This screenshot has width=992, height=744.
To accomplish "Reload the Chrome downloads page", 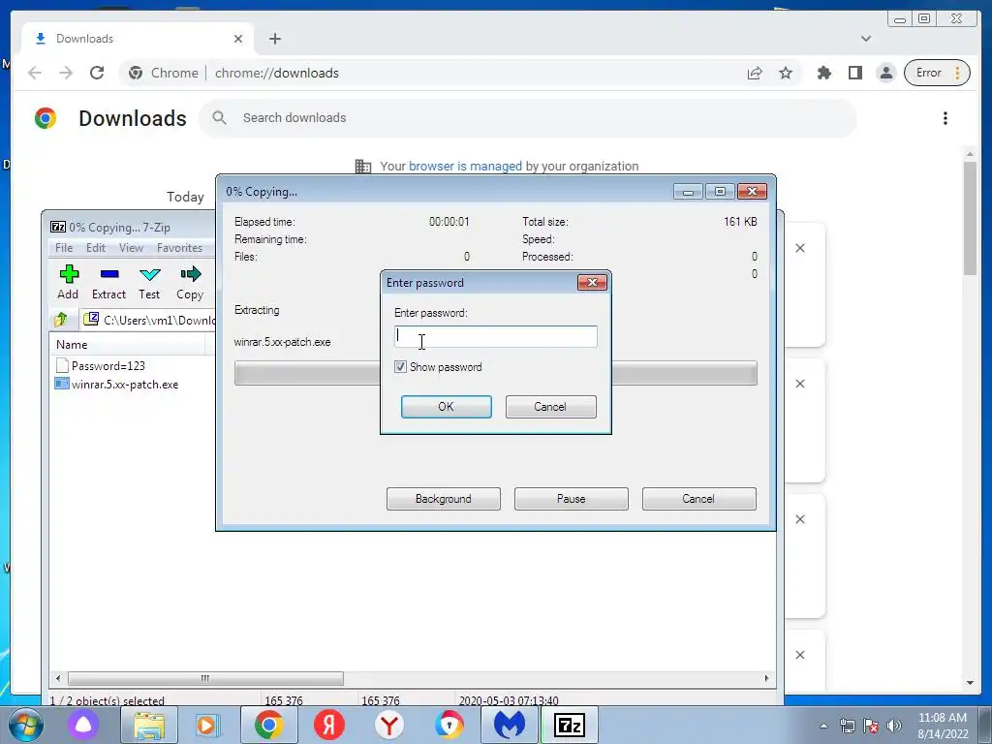I will [x=97, y=73].
